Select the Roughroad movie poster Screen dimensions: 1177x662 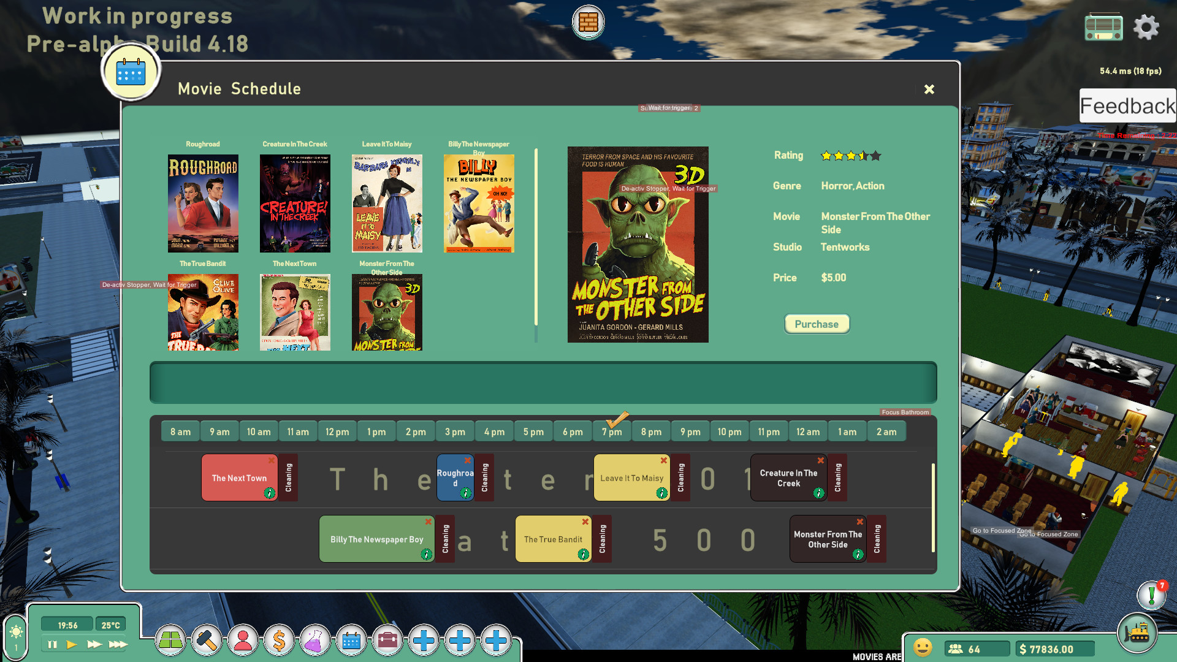(x=203, y=204)
